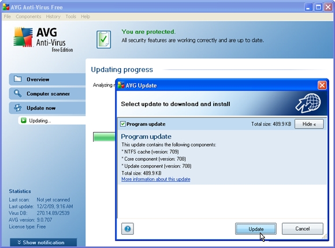Click the Not yet scanned value
The height and width of the screenshot is (248, 335).
point(53,200)
